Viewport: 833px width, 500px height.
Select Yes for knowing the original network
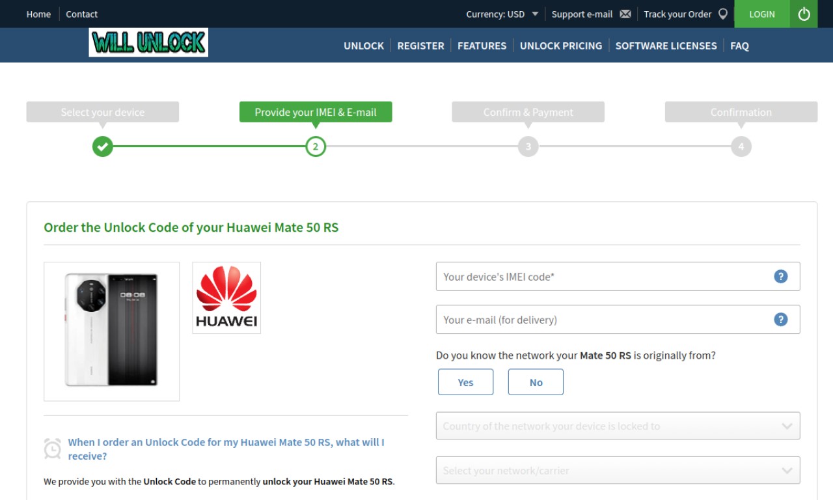point(465,382)
